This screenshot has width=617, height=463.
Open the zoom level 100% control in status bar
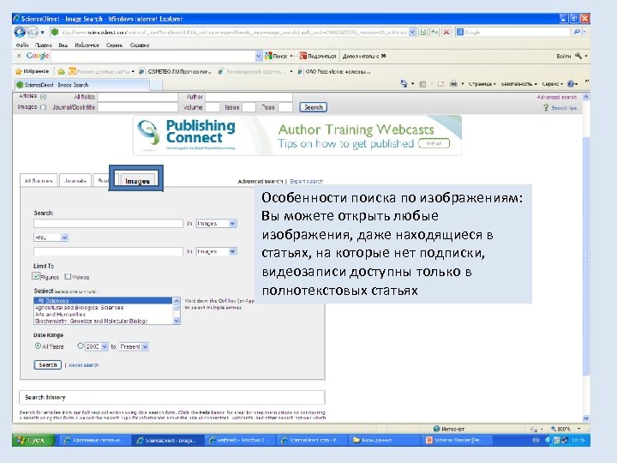(x=565, y=429)
